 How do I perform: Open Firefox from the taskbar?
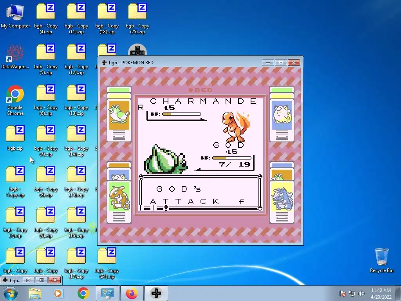pos(132,293)
